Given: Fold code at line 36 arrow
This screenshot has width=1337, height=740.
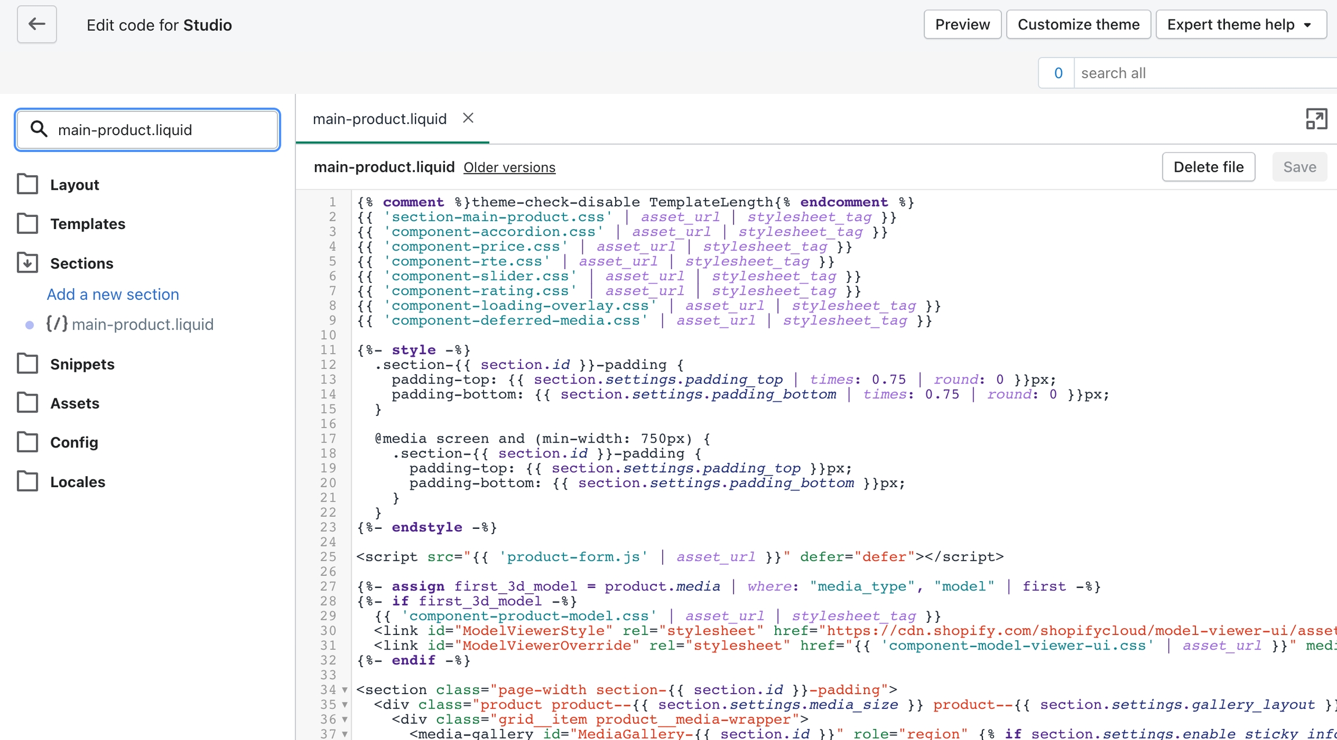Looking at the screenshot, I should pyautogui.click(x=345, y=720).
